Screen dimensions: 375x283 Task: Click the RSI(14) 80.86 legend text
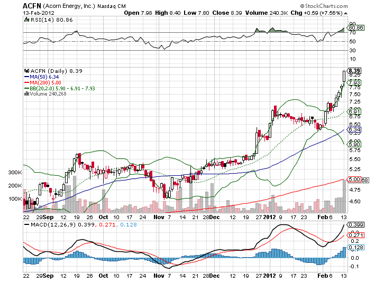pos(51,20)
